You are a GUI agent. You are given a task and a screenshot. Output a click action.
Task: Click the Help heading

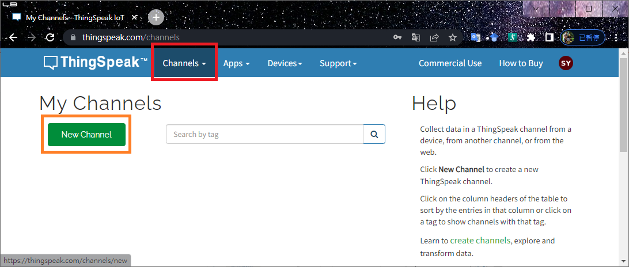434,104
